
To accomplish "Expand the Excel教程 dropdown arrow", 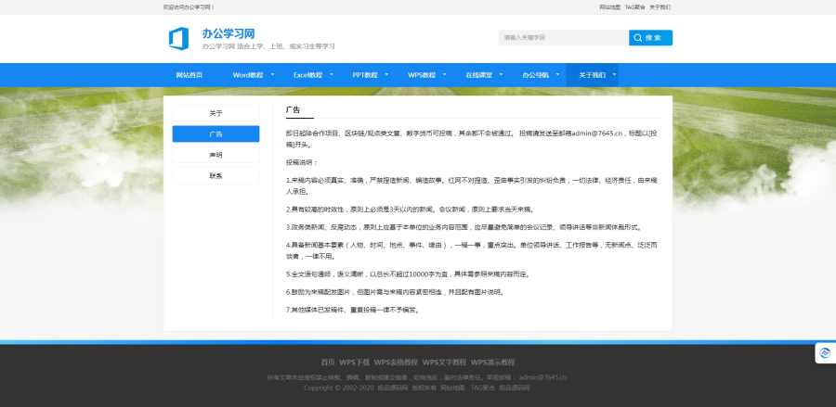I will (332, 74).
